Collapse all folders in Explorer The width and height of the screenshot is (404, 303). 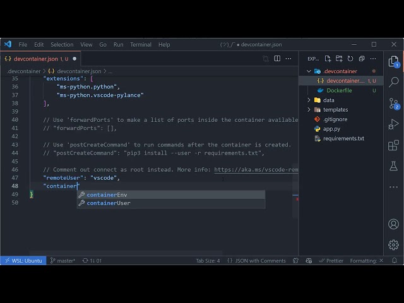tap(362, 59)
